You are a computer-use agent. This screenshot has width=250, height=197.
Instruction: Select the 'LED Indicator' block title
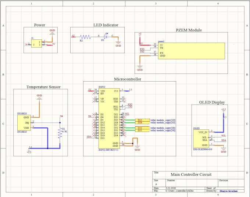(106, 25)
